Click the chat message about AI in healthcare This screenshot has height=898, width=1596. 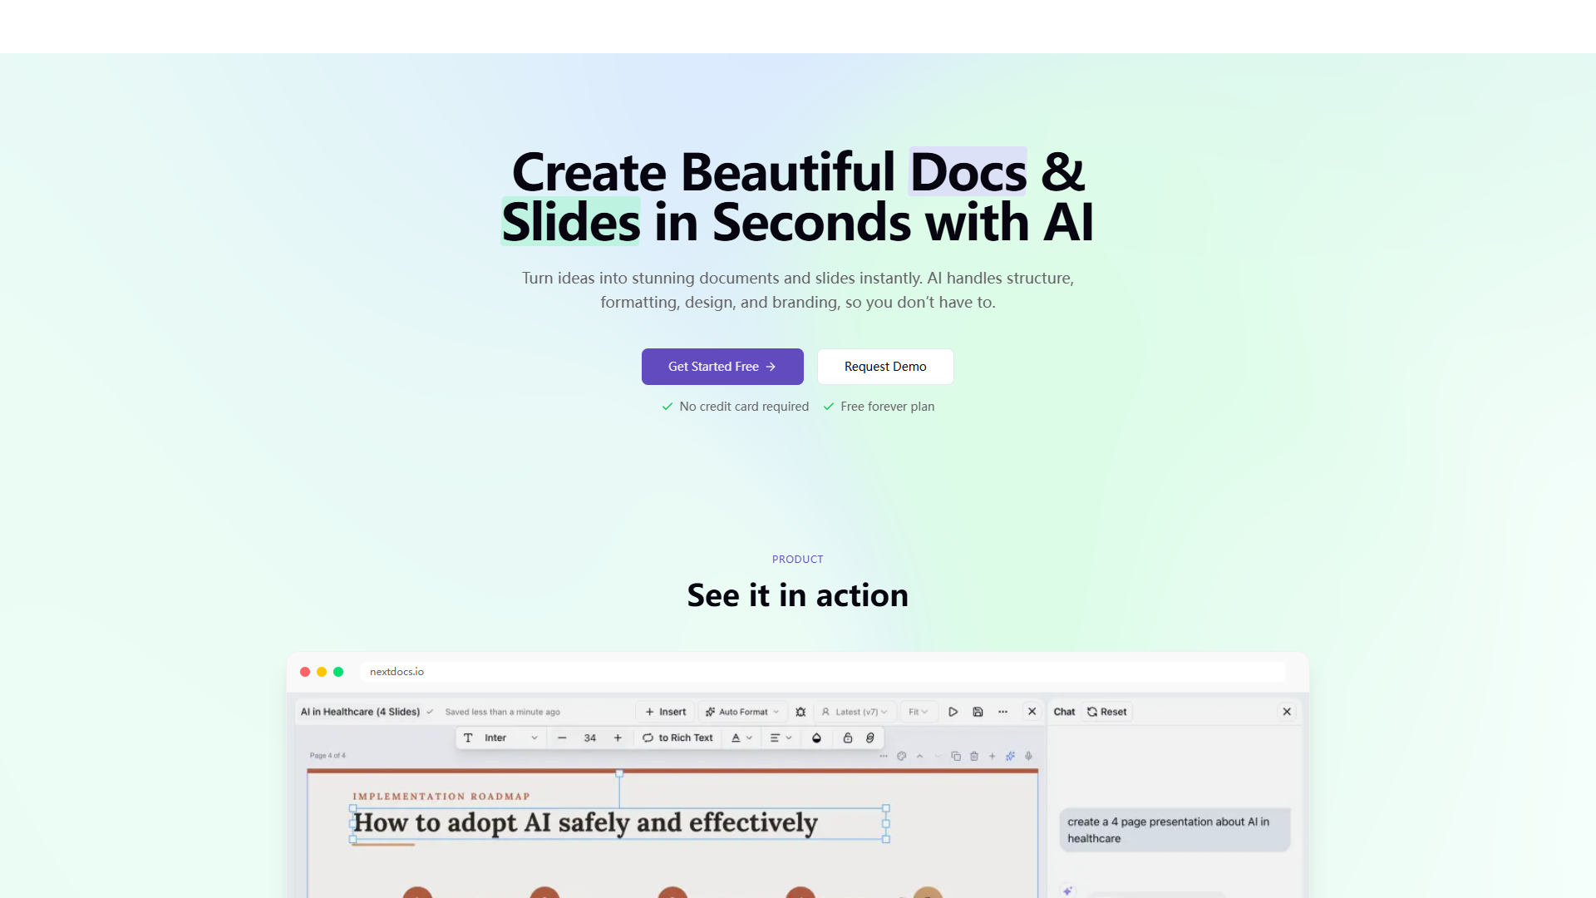point(1175,830)
